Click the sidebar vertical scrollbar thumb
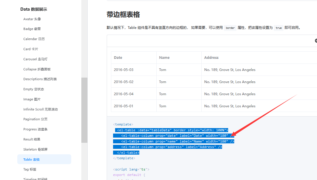The height and width of the screenshot is (180, 317). [x=84, y=110]
